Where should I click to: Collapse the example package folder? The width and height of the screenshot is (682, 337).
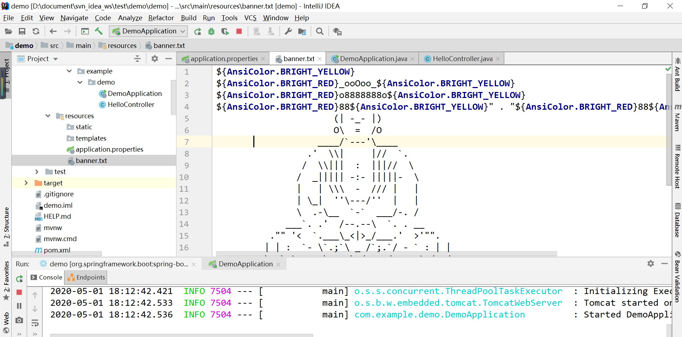(69, 71)
